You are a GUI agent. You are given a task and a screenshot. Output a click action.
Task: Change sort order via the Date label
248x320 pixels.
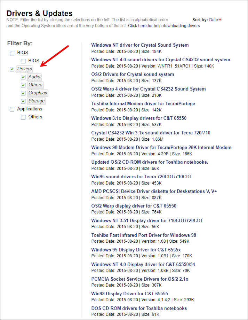[x=213, y=20]
